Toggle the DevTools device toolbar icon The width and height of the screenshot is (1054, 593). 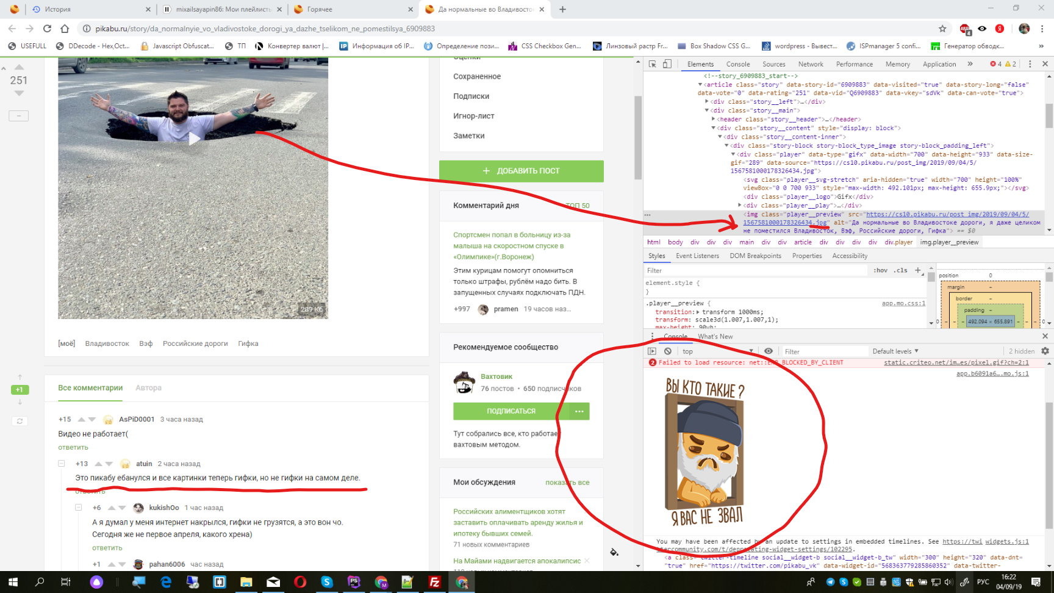click(x=667, y=64)
